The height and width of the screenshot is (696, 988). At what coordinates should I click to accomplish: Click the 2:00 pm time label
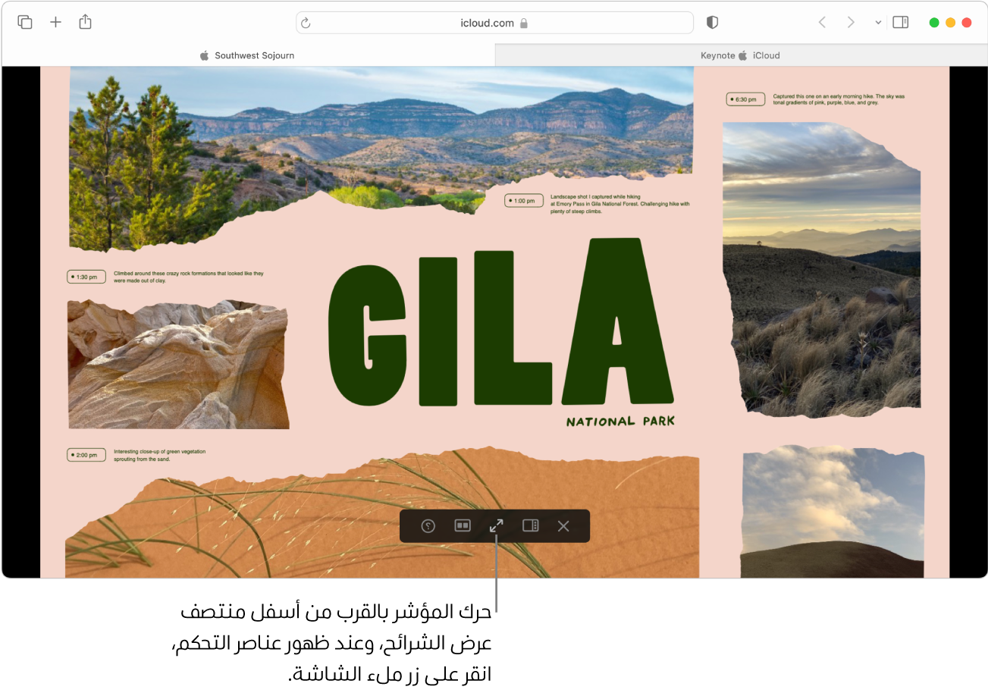[x=86, y=455]
